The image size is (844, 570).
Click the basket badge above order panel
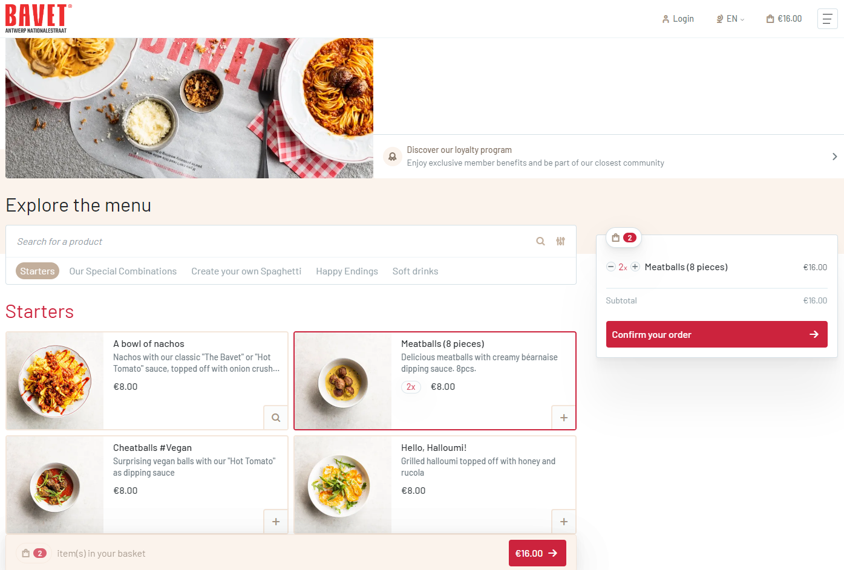point(624,238)
